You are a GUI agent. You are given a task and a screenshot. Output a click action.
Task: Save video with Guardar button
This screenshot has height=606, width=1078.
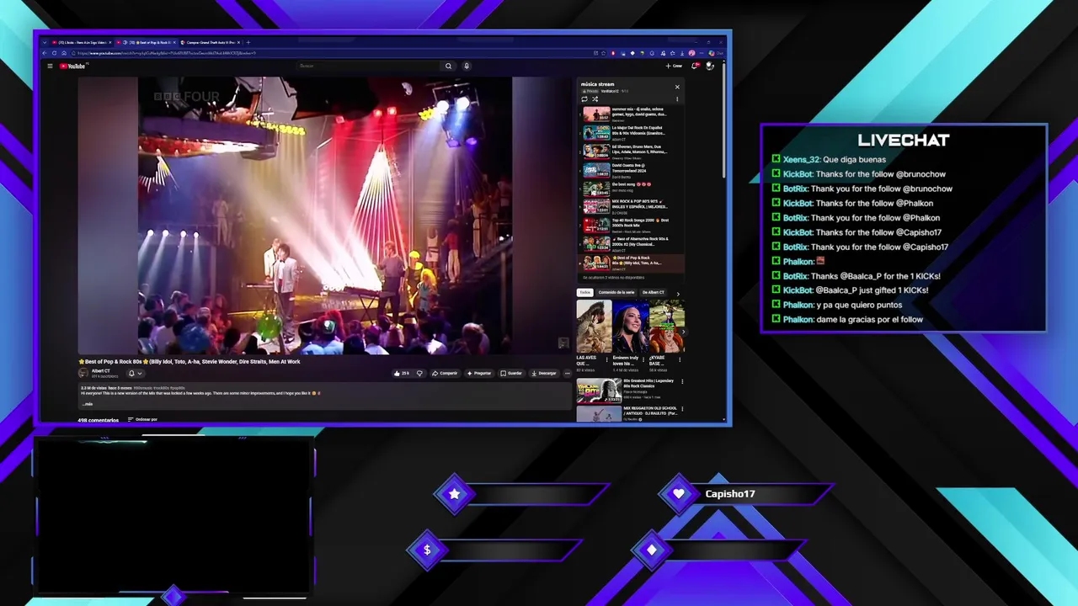(511, 373)
